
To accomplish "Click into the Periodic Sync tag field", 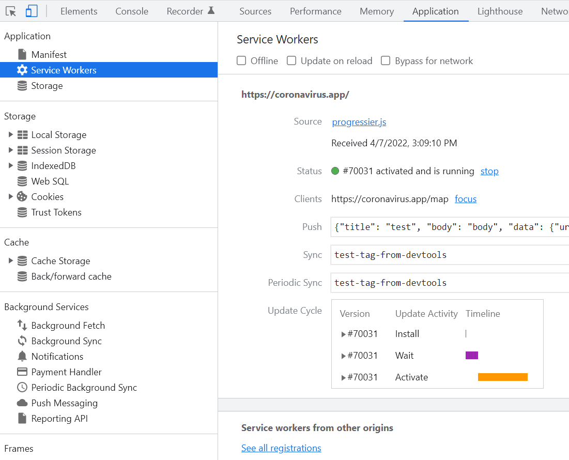I will coord(450,283).
